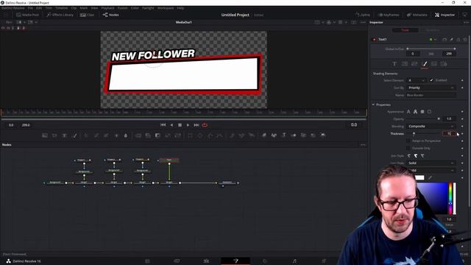Toggle loop playback button
Viewport: 471px width, 265px height.
pyautogui.click(x=205, y=125)
